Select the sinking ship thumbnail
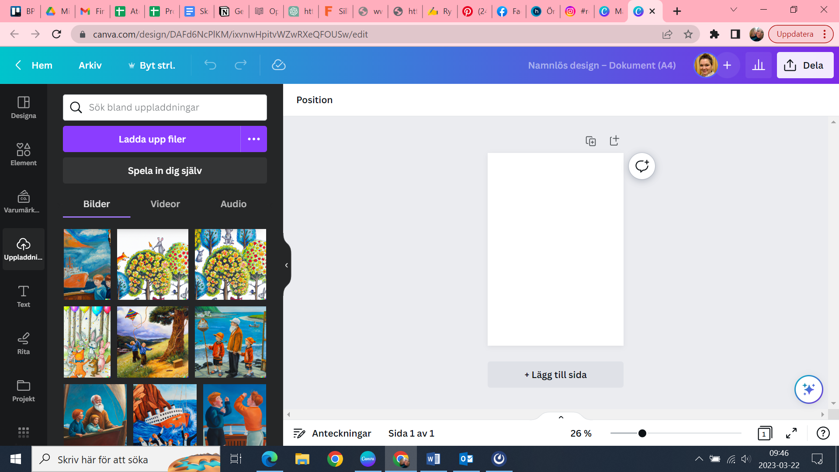839x472 pixels. tap(165, 415)
